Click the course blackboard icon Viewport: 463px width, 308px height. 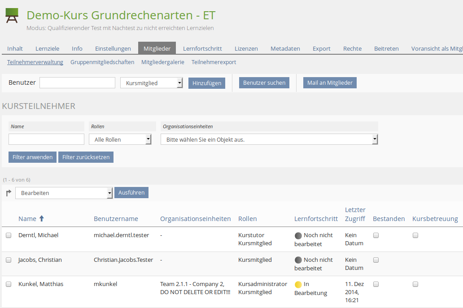point(12,16)
